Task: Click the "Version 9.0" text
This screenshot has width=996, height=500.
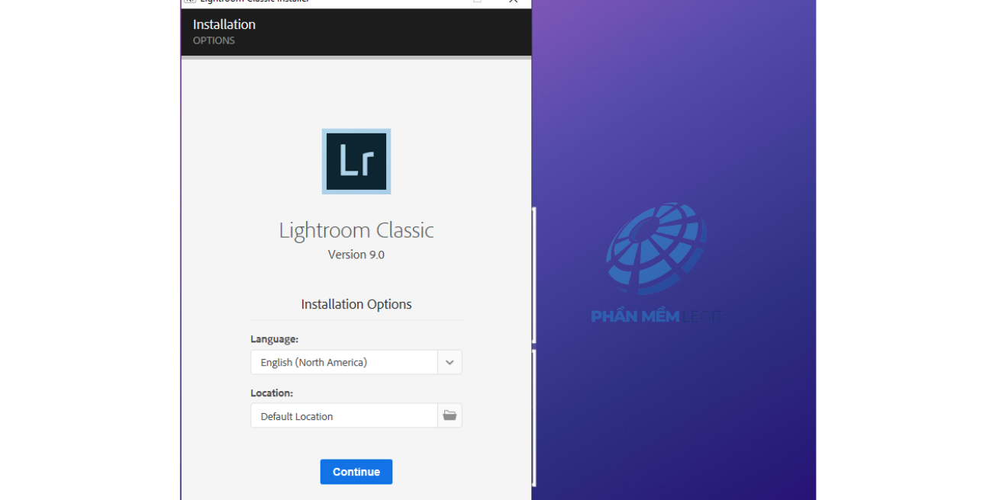Action: (x=356, y=255)
